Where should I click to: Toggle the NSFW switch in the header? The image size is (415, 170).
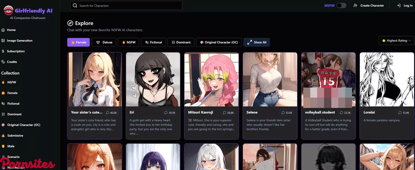(341, 6)
